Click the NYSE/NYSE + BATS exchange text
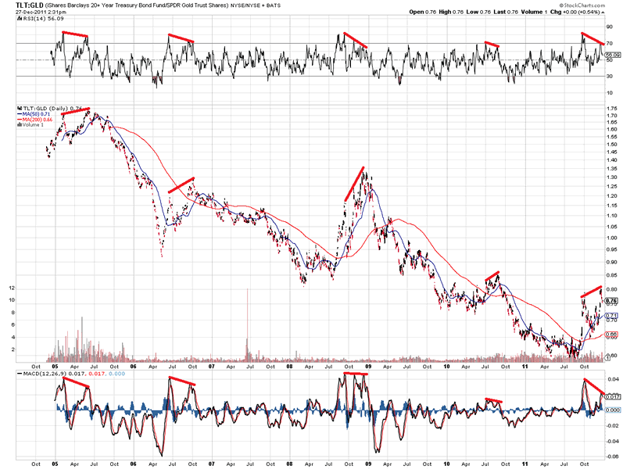 coord(256,5)
